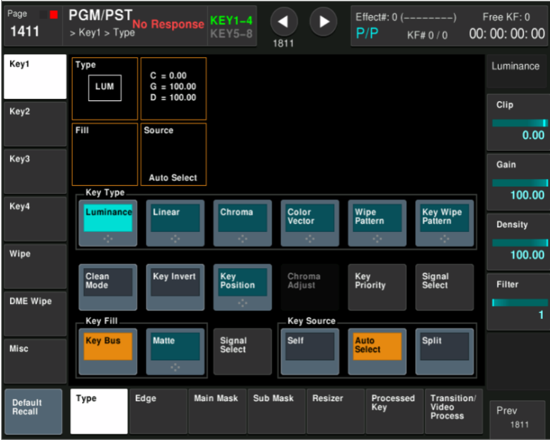Click the left arrow page navigation button

(x=284, y=21)
